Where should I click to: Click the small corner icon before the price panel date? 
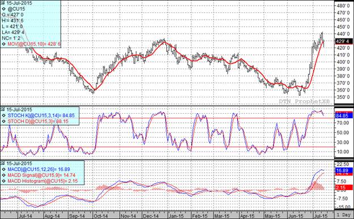pos(2,3)
